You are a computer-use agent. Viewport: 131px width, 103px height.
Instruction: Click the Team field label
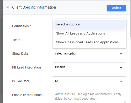click(16, 40)
